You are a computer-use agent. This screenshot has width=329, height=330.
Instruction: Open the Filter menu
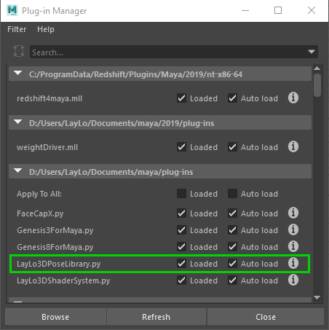(x=17, y=29)
